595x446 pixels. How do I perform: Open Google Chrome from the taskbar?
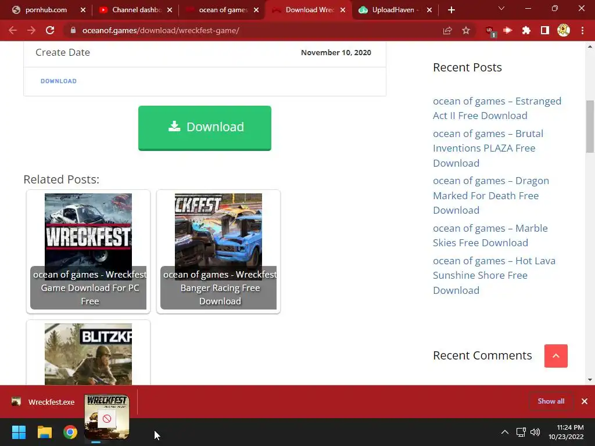pos(70,432)
